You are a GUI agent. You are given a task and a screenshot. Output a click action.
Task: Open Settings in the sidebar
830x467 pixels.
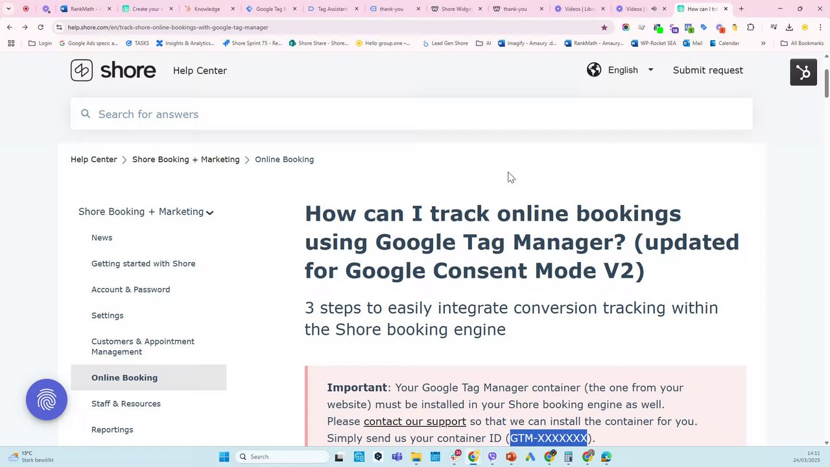coord(107,316)
